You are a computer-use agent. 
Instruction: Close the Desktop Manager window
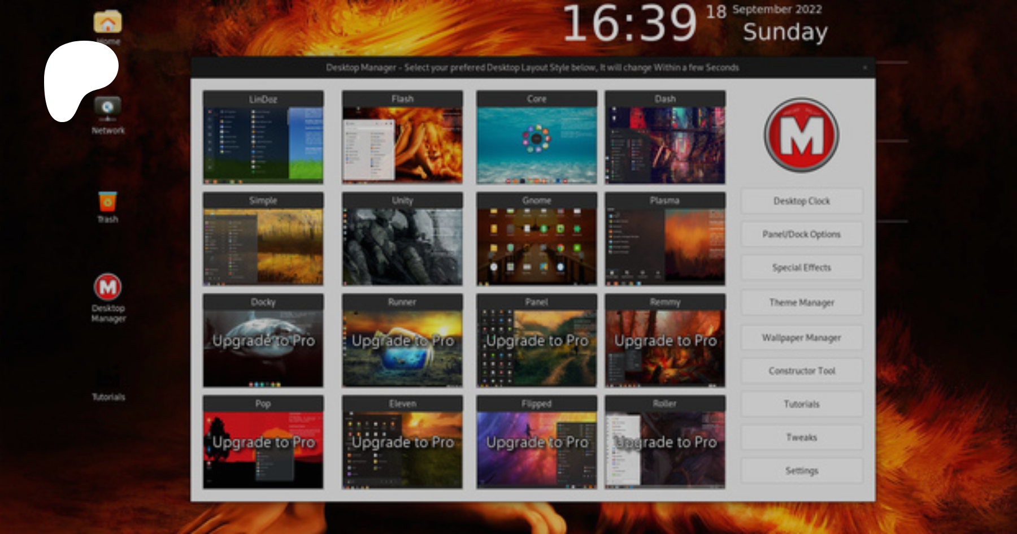pos(864,68)
